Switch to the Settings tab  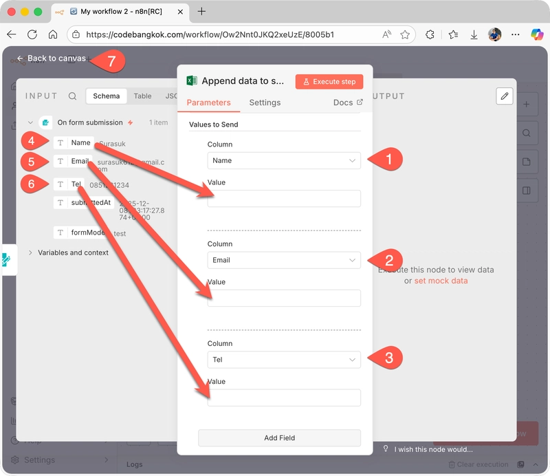coord(265,102)
